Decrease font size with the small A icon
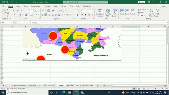The height and width of the screenshot is (95, 169). [38, 11]
